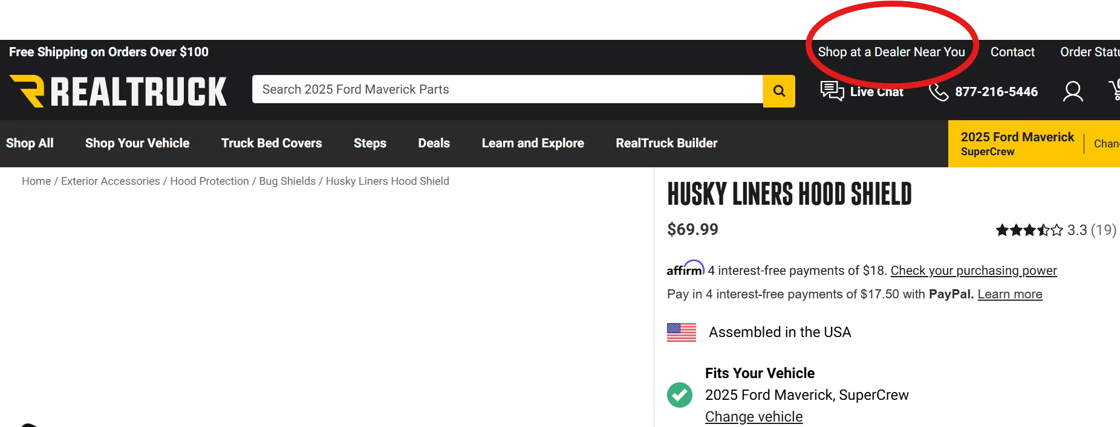Click the Free Shipping on Orders Over $100 banner

tap(109, 52)
